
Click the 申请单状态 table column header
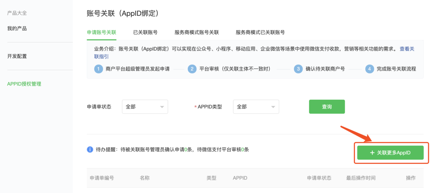click(x=319, y=178)
